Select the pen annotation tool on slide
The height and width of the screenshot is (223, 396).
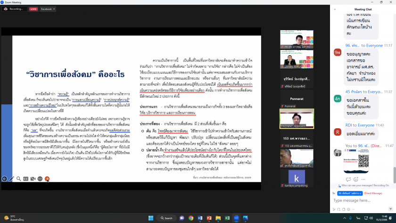pos(12,179)
